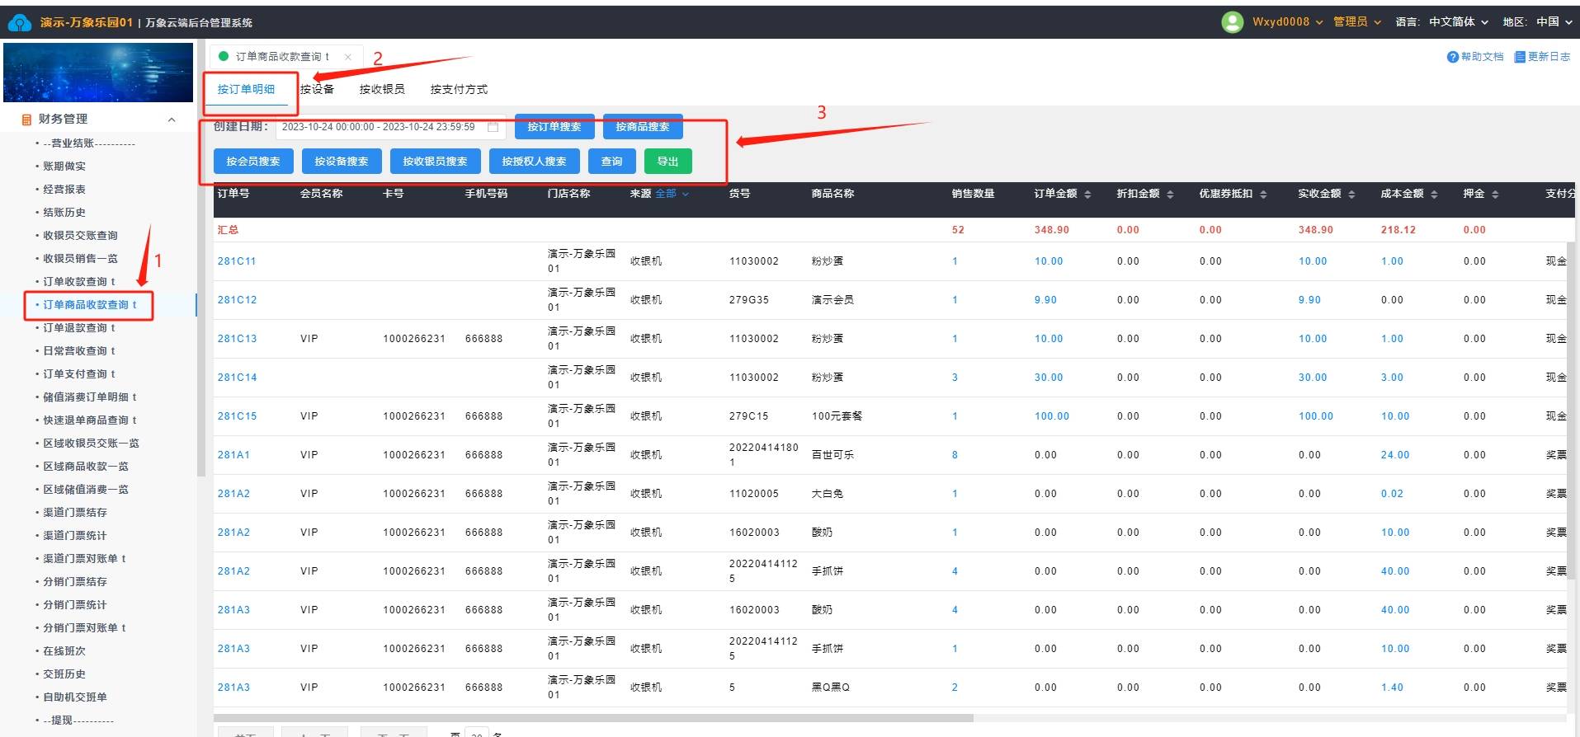Expand 中文简体 language dropdown
Image resolution: width=1580 pixels, height=737 pixels.
[x=1458, y=22]
